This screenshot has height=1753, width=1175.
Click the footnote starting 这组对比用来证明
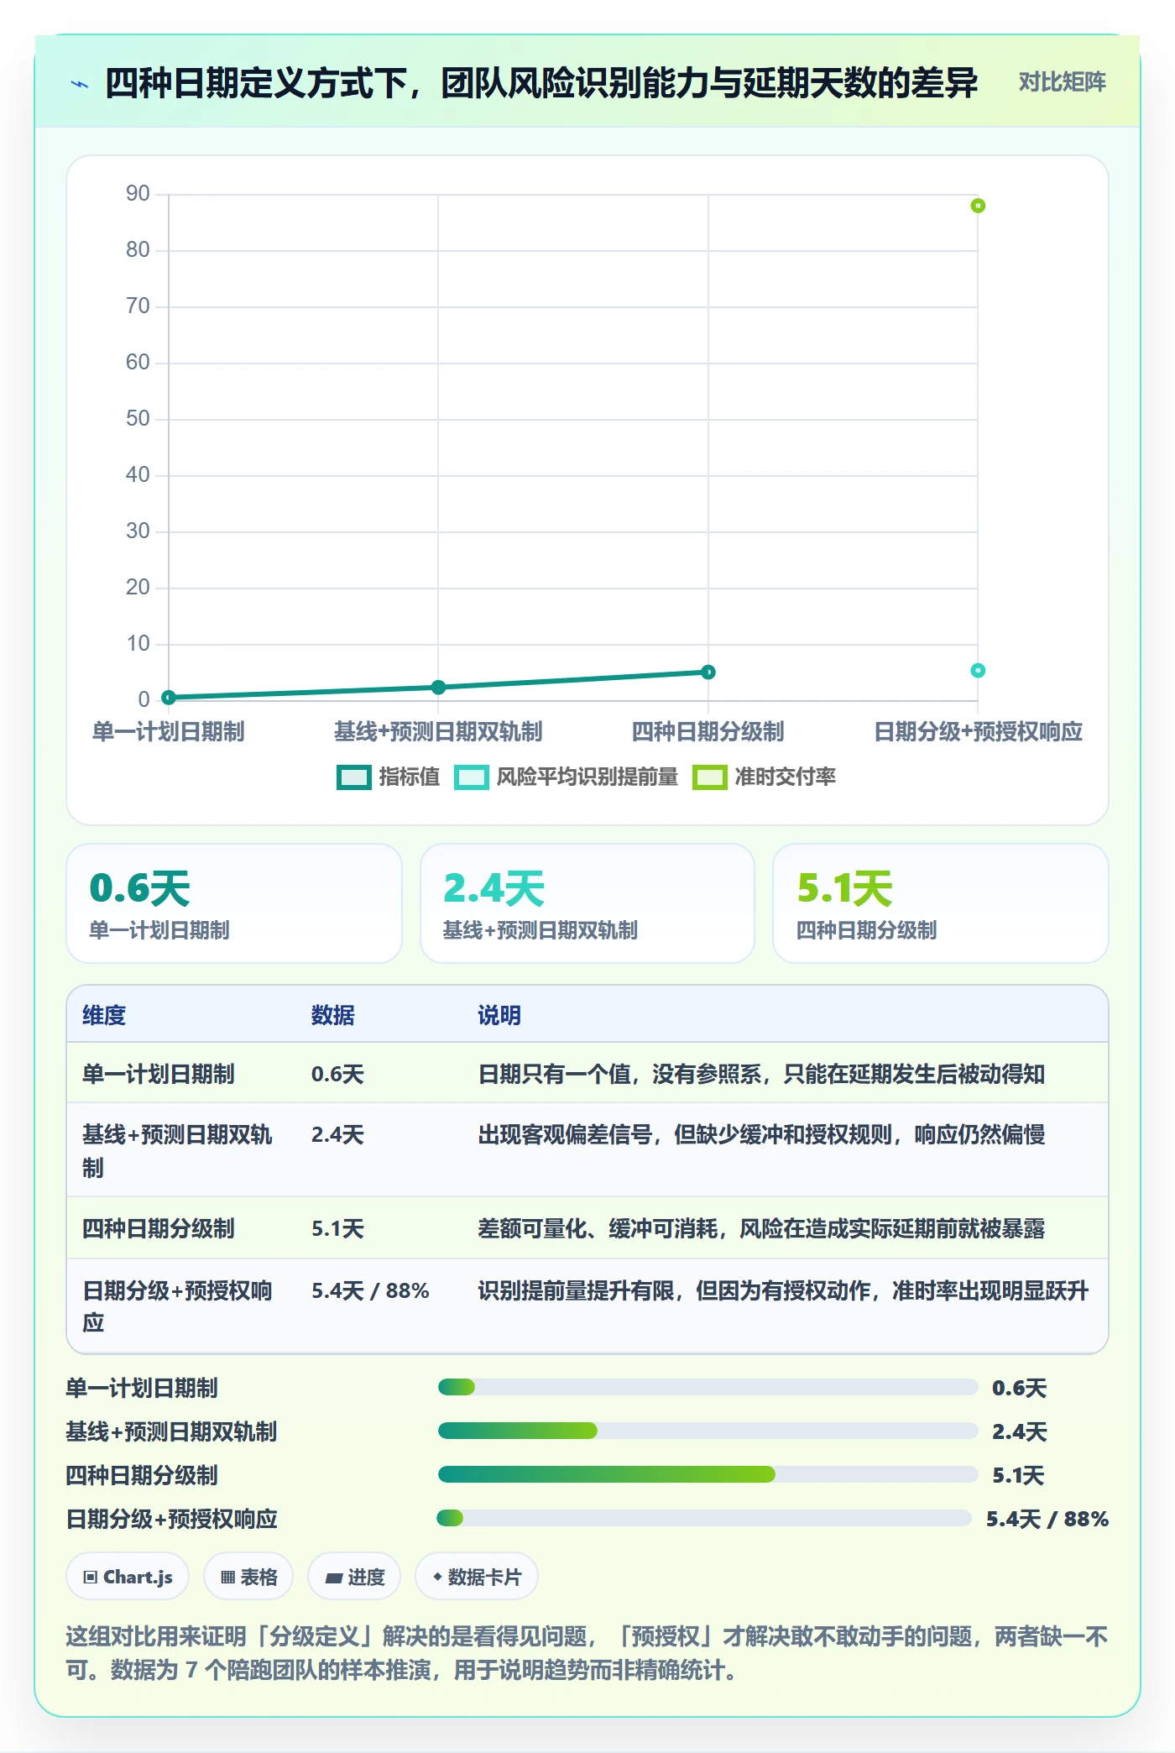(587, 1652)
